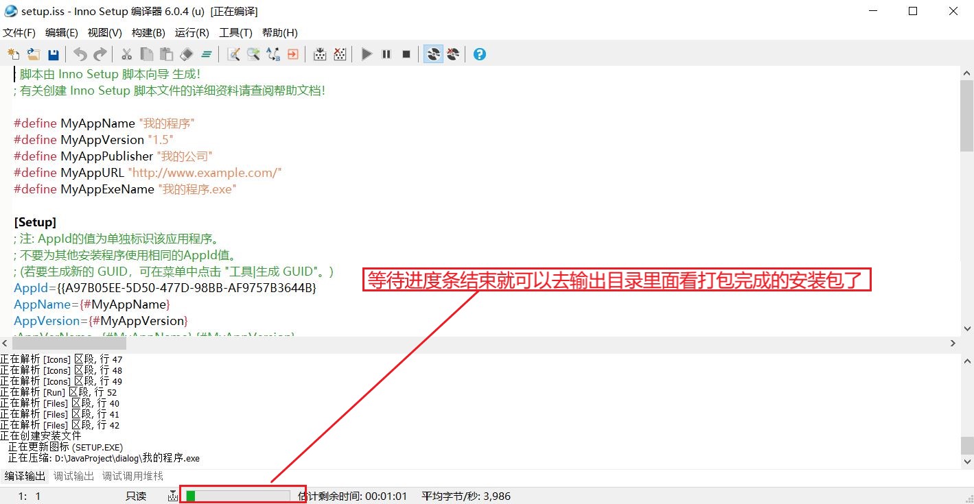Image resolution: width=974 pixels, height=504 pixels.
Task: Switch to the 调试输出 tab
Action: point(73,476)
